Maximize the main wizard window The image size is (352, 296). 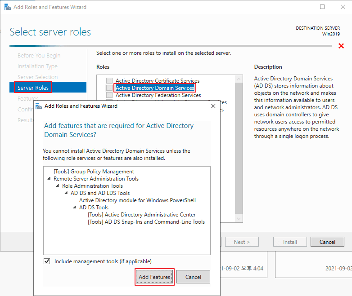point(322,7)
